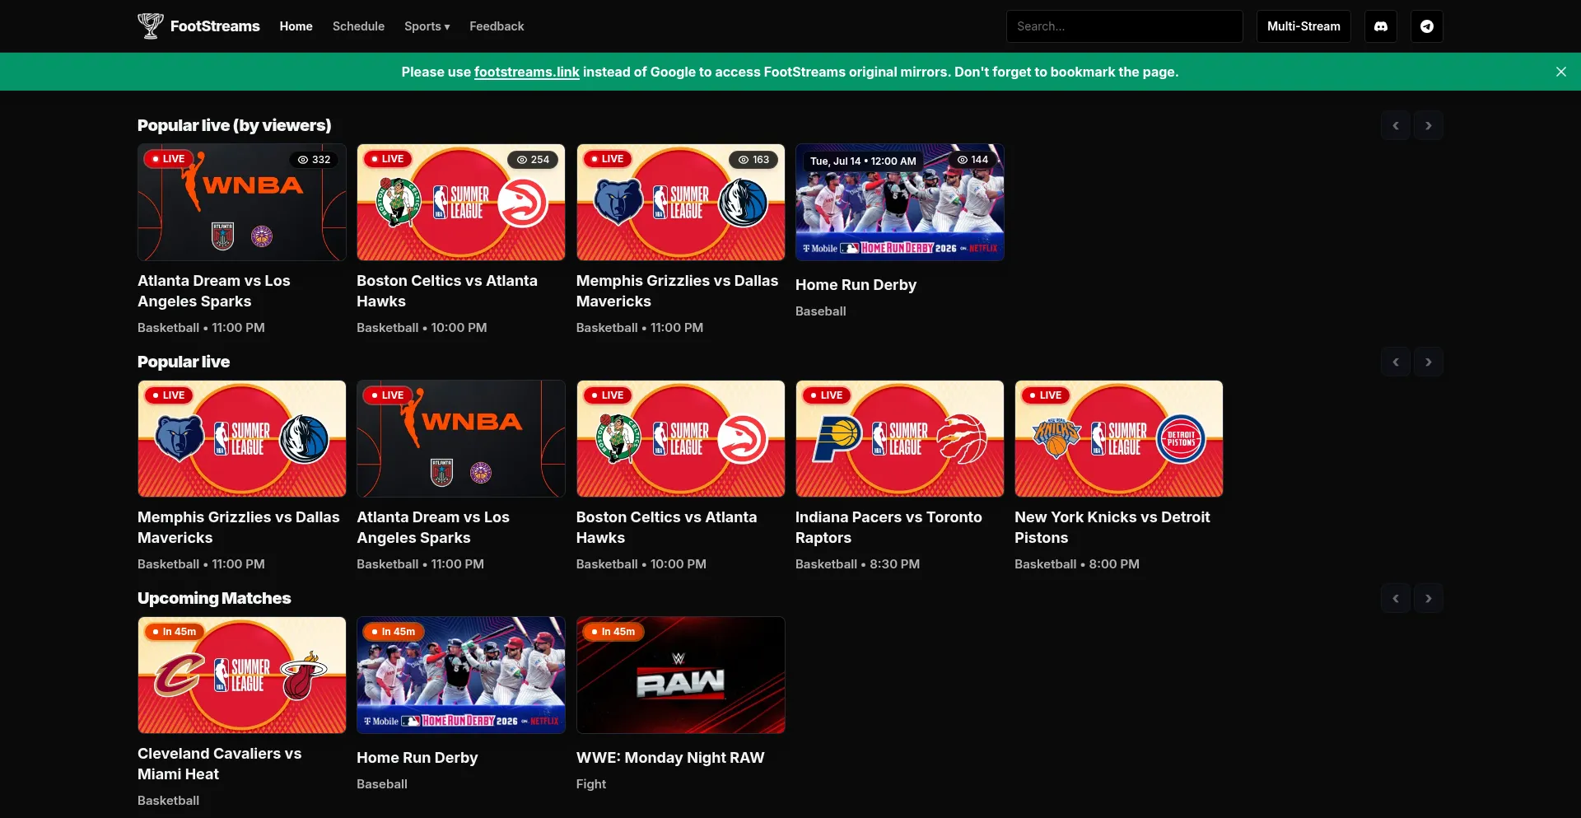
Task: Expand the Sports dropdown menu
Action: coord(427,26)
